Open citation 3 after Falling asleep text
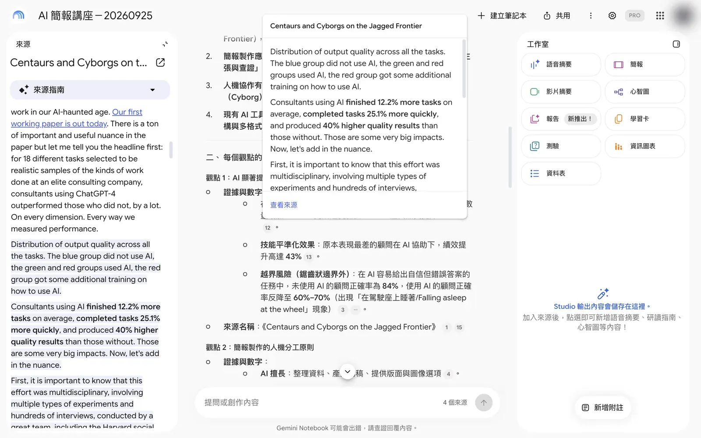Image resolution: width=701 pixels, height=438 pixels. point(343,310)
